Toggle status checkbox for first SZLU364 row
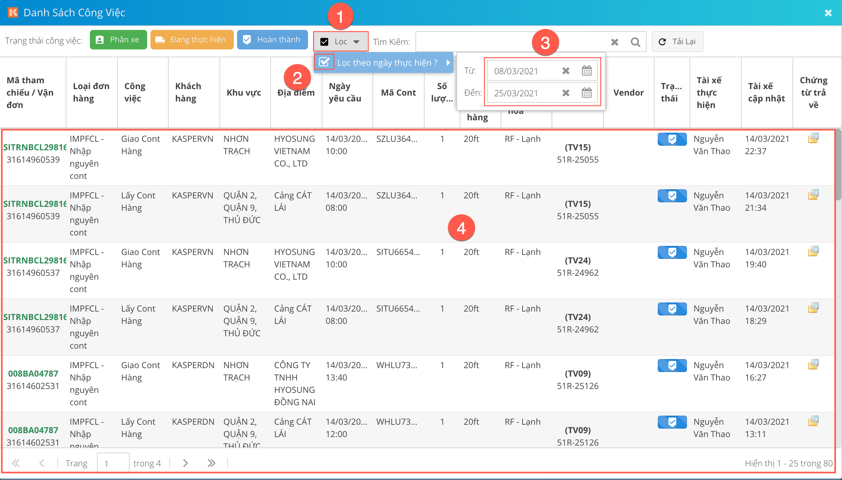The height and width of the screenshot is (480, 842). click(672, 139)
